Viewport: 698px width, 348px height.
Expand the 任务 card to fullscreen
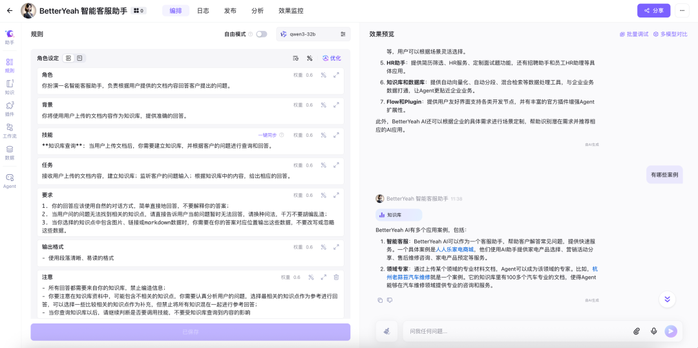(x=336, y=165)
